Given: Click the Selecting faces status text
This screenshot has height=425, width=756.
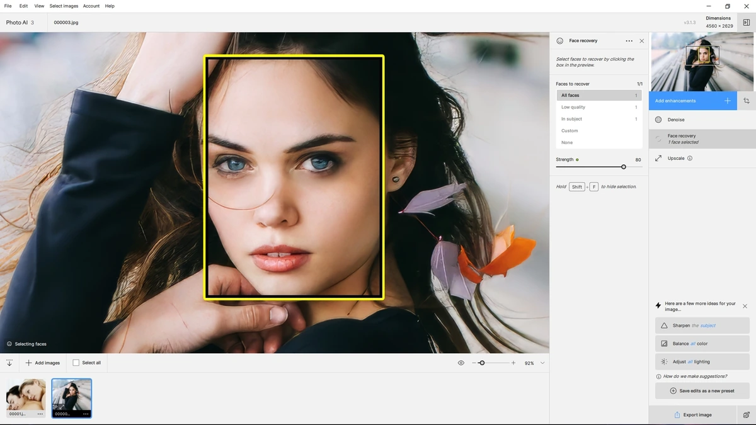Looking at the screenshot, I should [x=30, y=344].
